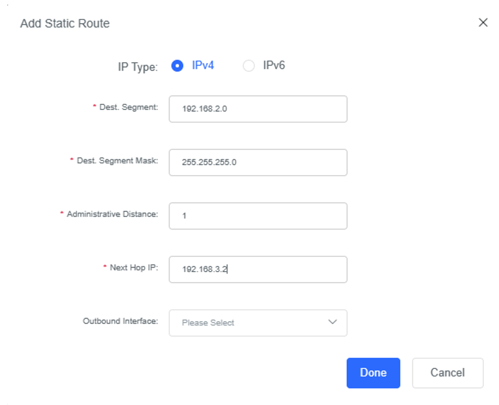Click the Dest. Segment: label
This screenshot has height=405, width=499.
tap(128, 107)
